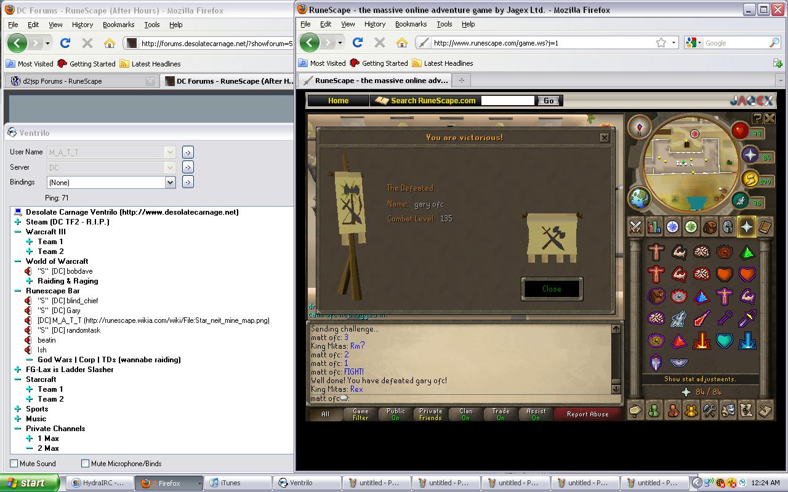Image resolution: width=788 pixels, height=492 pixels.
Task: Open the Notes tab (quill on paper)
Action: [x=765, y=410]
